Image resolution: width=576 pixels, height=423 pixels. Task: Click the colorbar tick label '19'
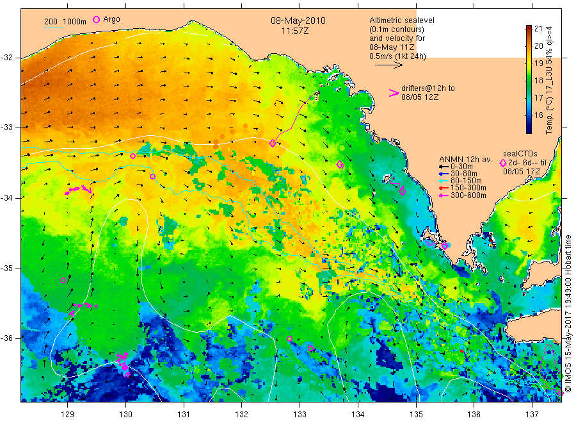click(x=538, y=63)
